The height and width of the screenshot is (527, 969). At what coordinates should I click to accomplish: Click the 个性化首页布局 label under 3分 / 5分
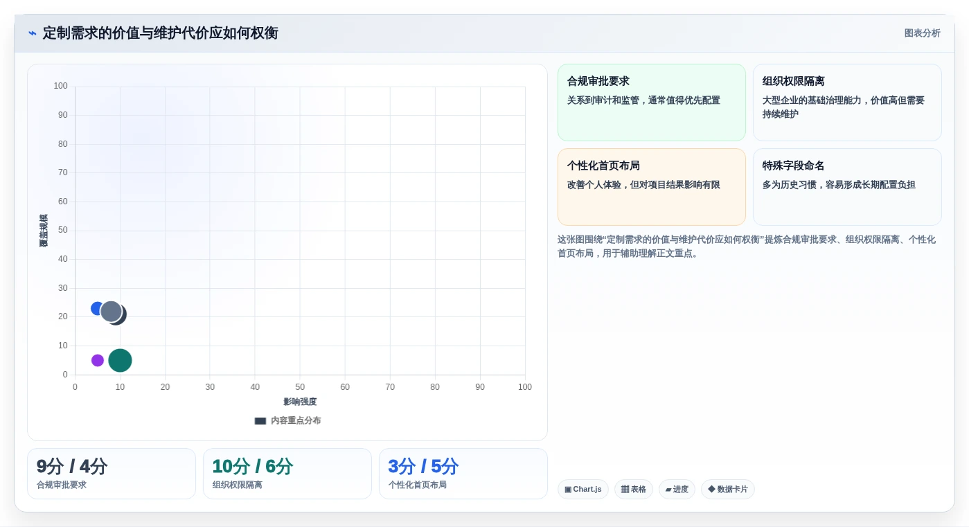(x=418, y=485)
